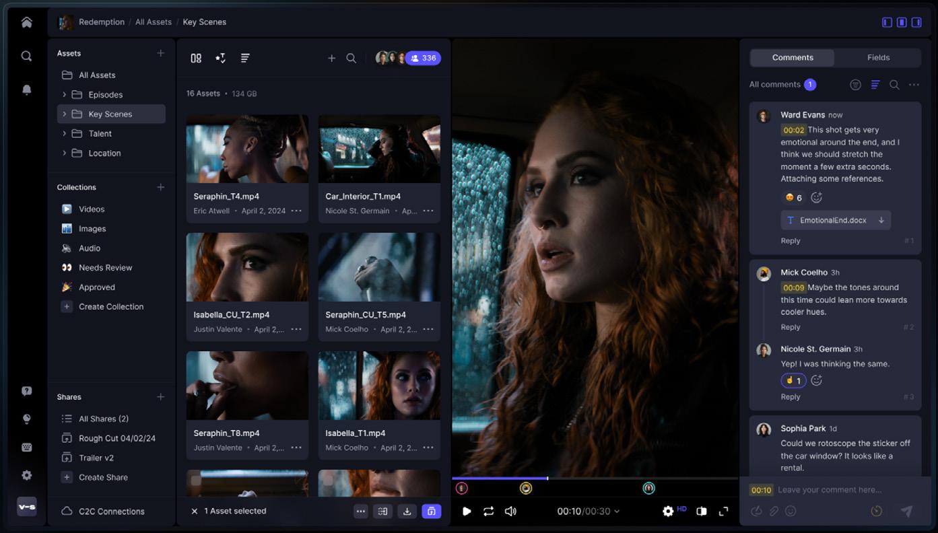Mute the player volume
This screenshot has height=533, width=938.
click(x=510, y=511)
